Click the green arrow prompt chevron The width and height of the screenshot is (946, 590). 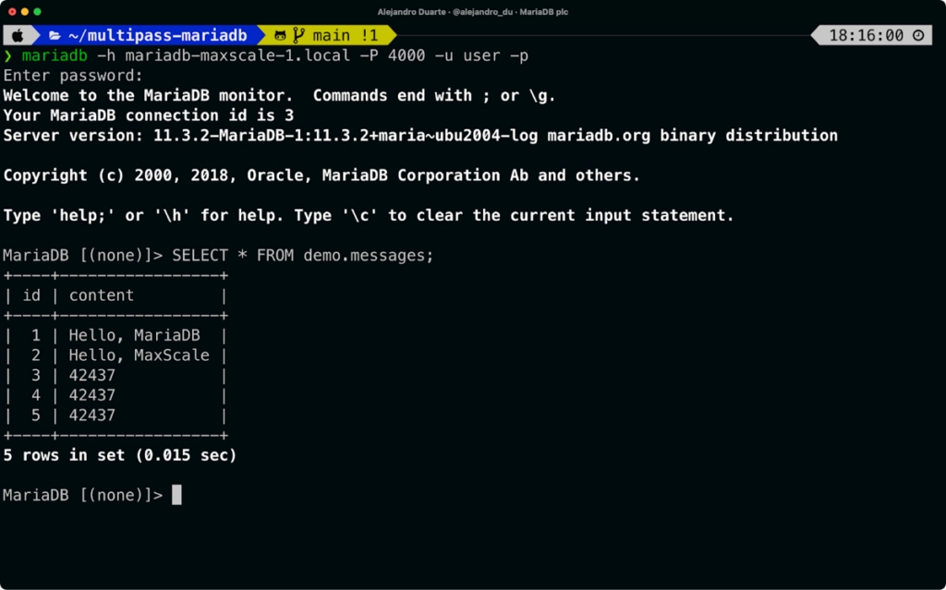pyautogui.click(x=10, y=54)
